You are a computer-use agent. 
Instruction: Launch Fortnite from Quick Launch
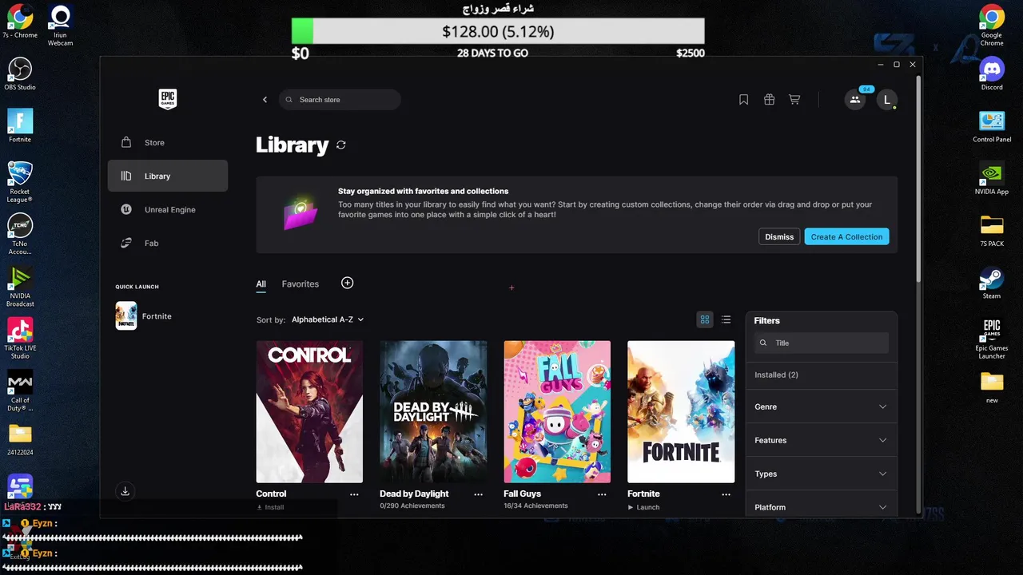pos(144,316)
